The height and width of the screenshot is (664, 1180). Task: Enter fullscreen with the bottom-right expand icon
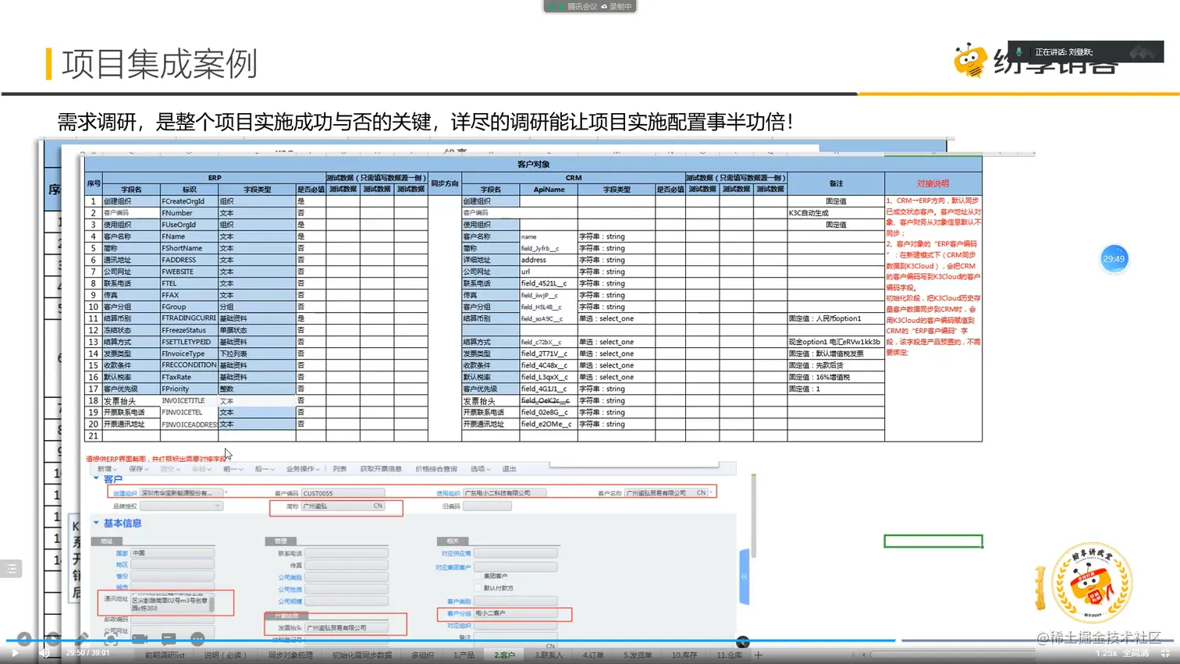pos(1165,653)
